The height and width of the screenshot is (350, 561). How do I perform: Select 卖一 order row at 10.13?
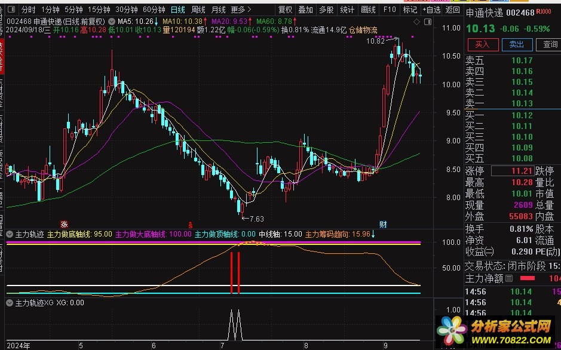click(x=513, y=103)
